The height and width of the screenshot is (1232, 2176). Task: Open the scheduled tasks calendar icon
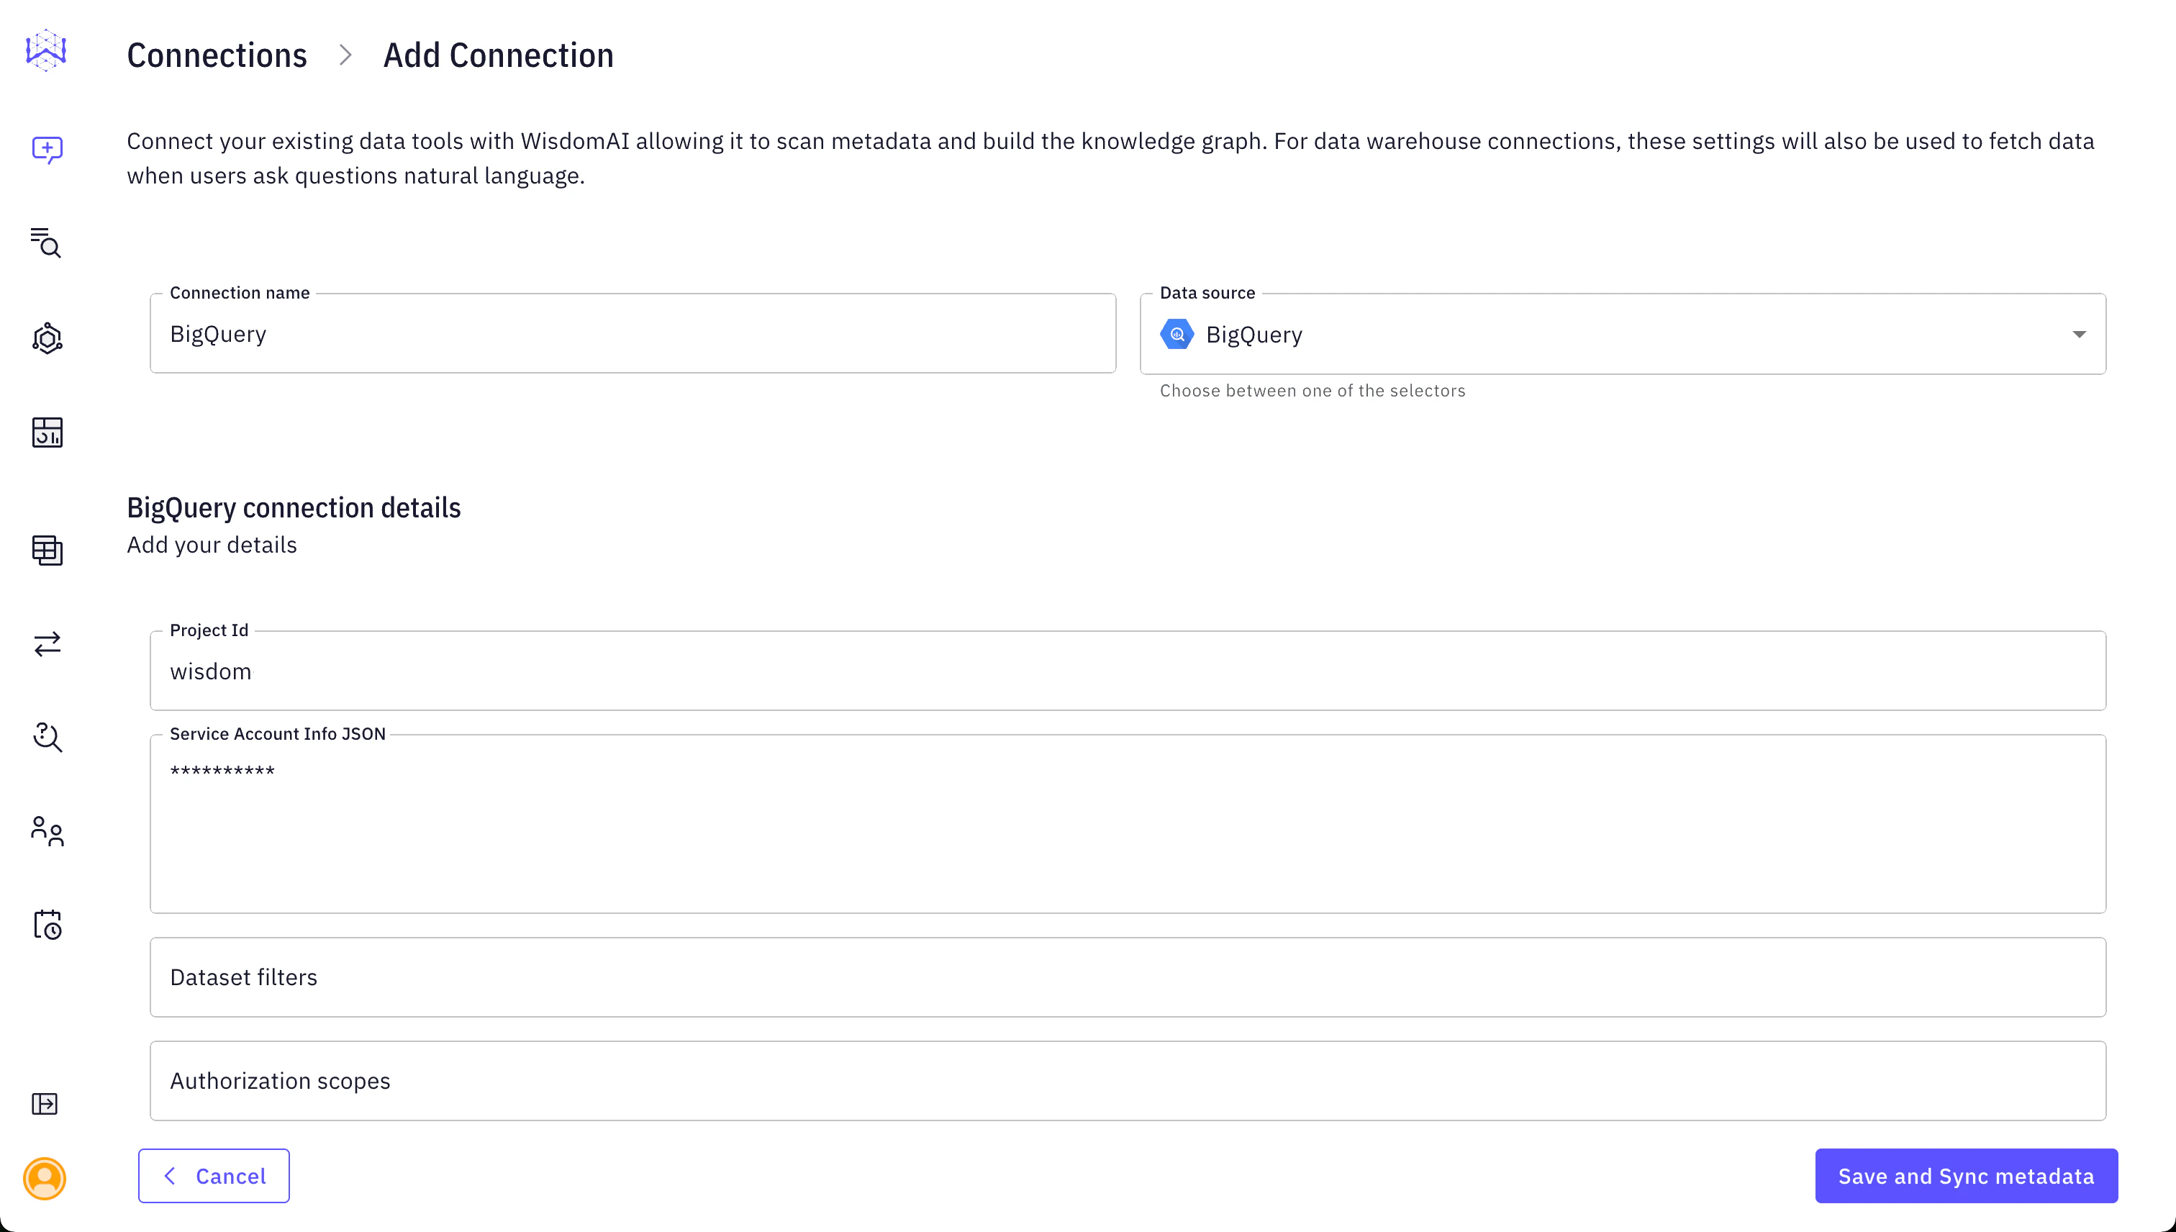pos(47,925)
